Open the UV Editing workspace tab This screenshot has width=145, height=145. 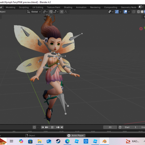(38, 7)
